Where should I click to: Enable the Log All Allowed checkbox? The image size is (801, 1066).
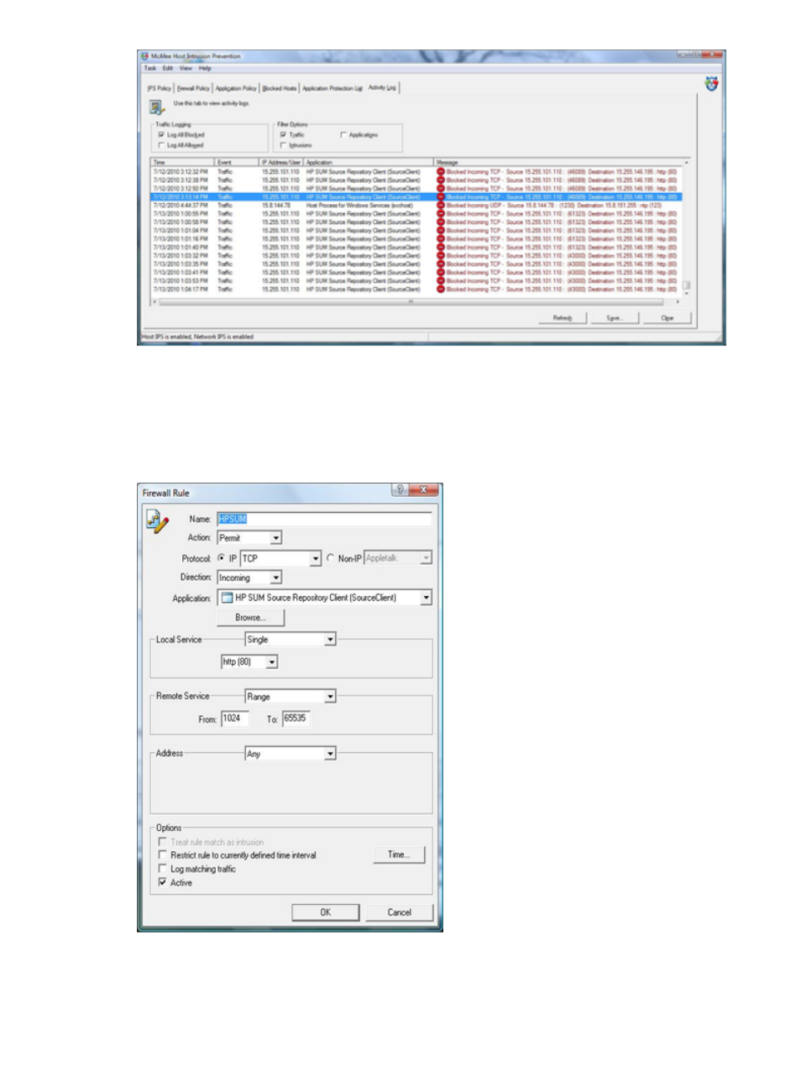pyautogui.click(x=161, y=145)
